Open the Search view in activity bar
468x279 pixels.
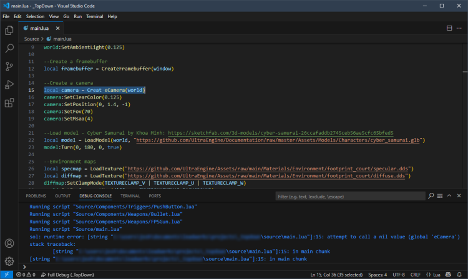coord(9,47)
